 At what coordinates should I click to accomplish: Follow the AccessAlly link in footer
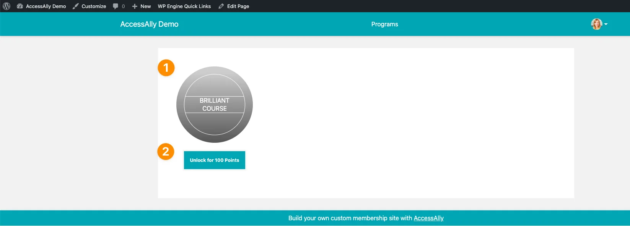tap(428, 218)
